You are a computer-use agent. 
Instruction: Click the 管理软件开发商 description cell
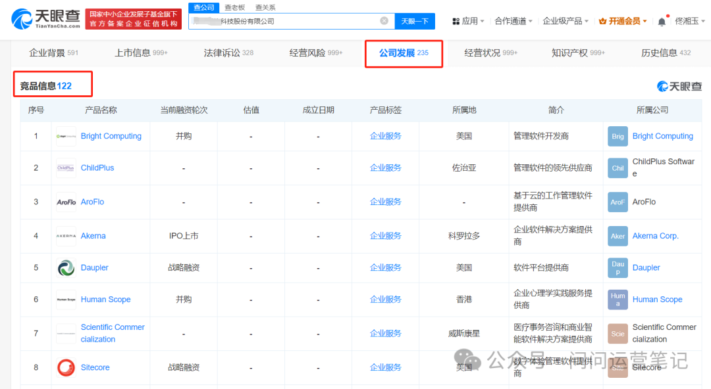541,136
